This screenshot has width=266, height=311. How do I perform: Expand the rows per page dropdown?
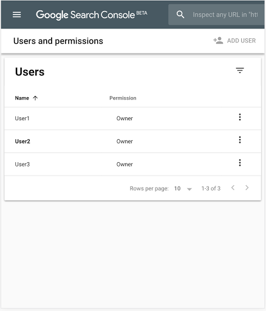(183, 189)
